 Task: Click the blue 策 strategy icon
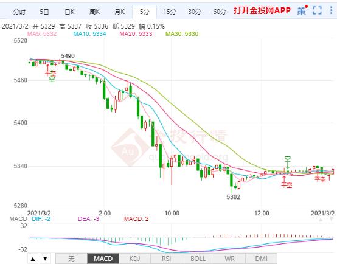tap(302, 10)
